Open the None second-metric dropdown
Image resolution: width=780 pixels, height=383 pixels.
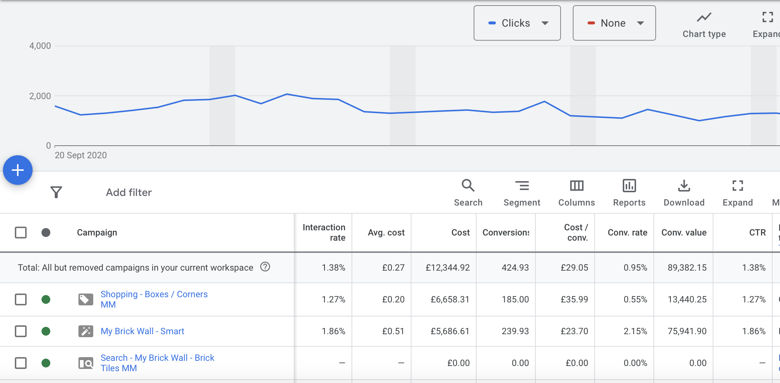(x=614, y=23)
